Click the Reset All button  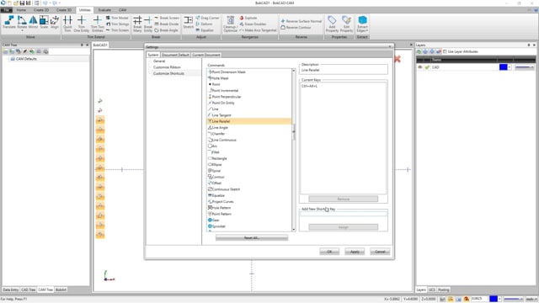[252, 237]
